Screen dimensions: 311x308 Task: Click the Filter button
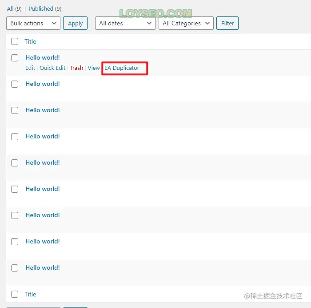(x=227, y=23)
